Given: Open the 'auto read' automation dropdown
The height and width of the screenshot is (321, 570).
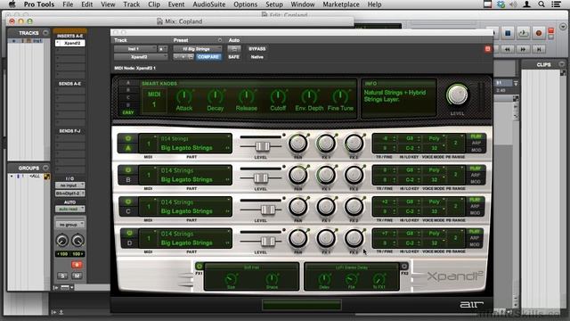Looking at the screenshot, I should (69, 209).
